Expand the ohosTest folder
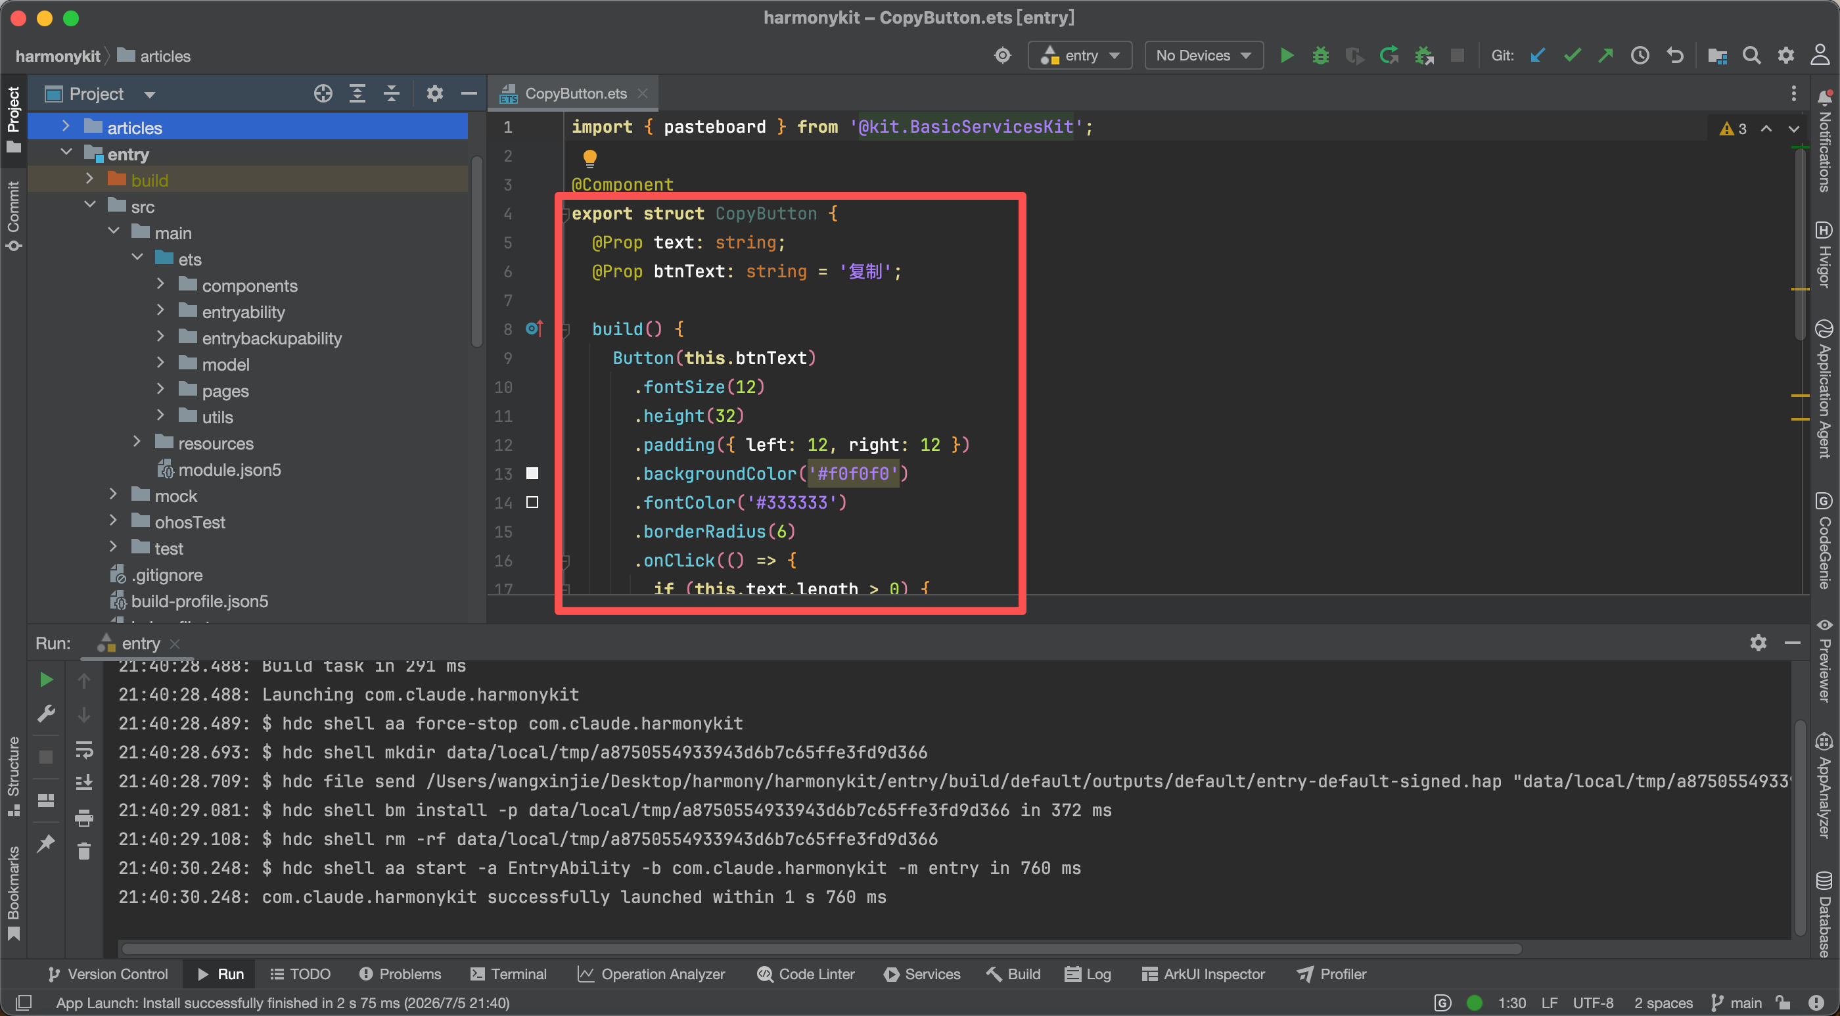The height and width of the screenshot is (1016, 1840). (113, 521)
